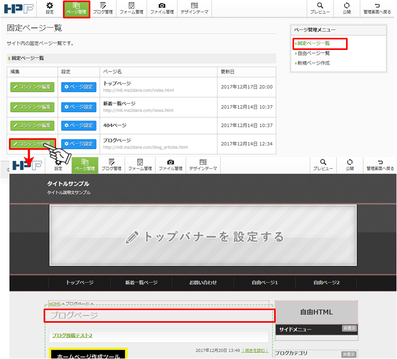Open 自由ページ一覧 in the page management menu
The image size is (397, 359).
point(314,53)
